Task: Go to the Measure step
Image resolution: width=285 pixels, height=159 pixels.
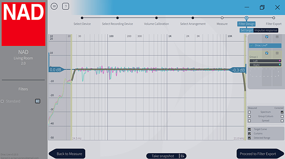Action: 222,24
